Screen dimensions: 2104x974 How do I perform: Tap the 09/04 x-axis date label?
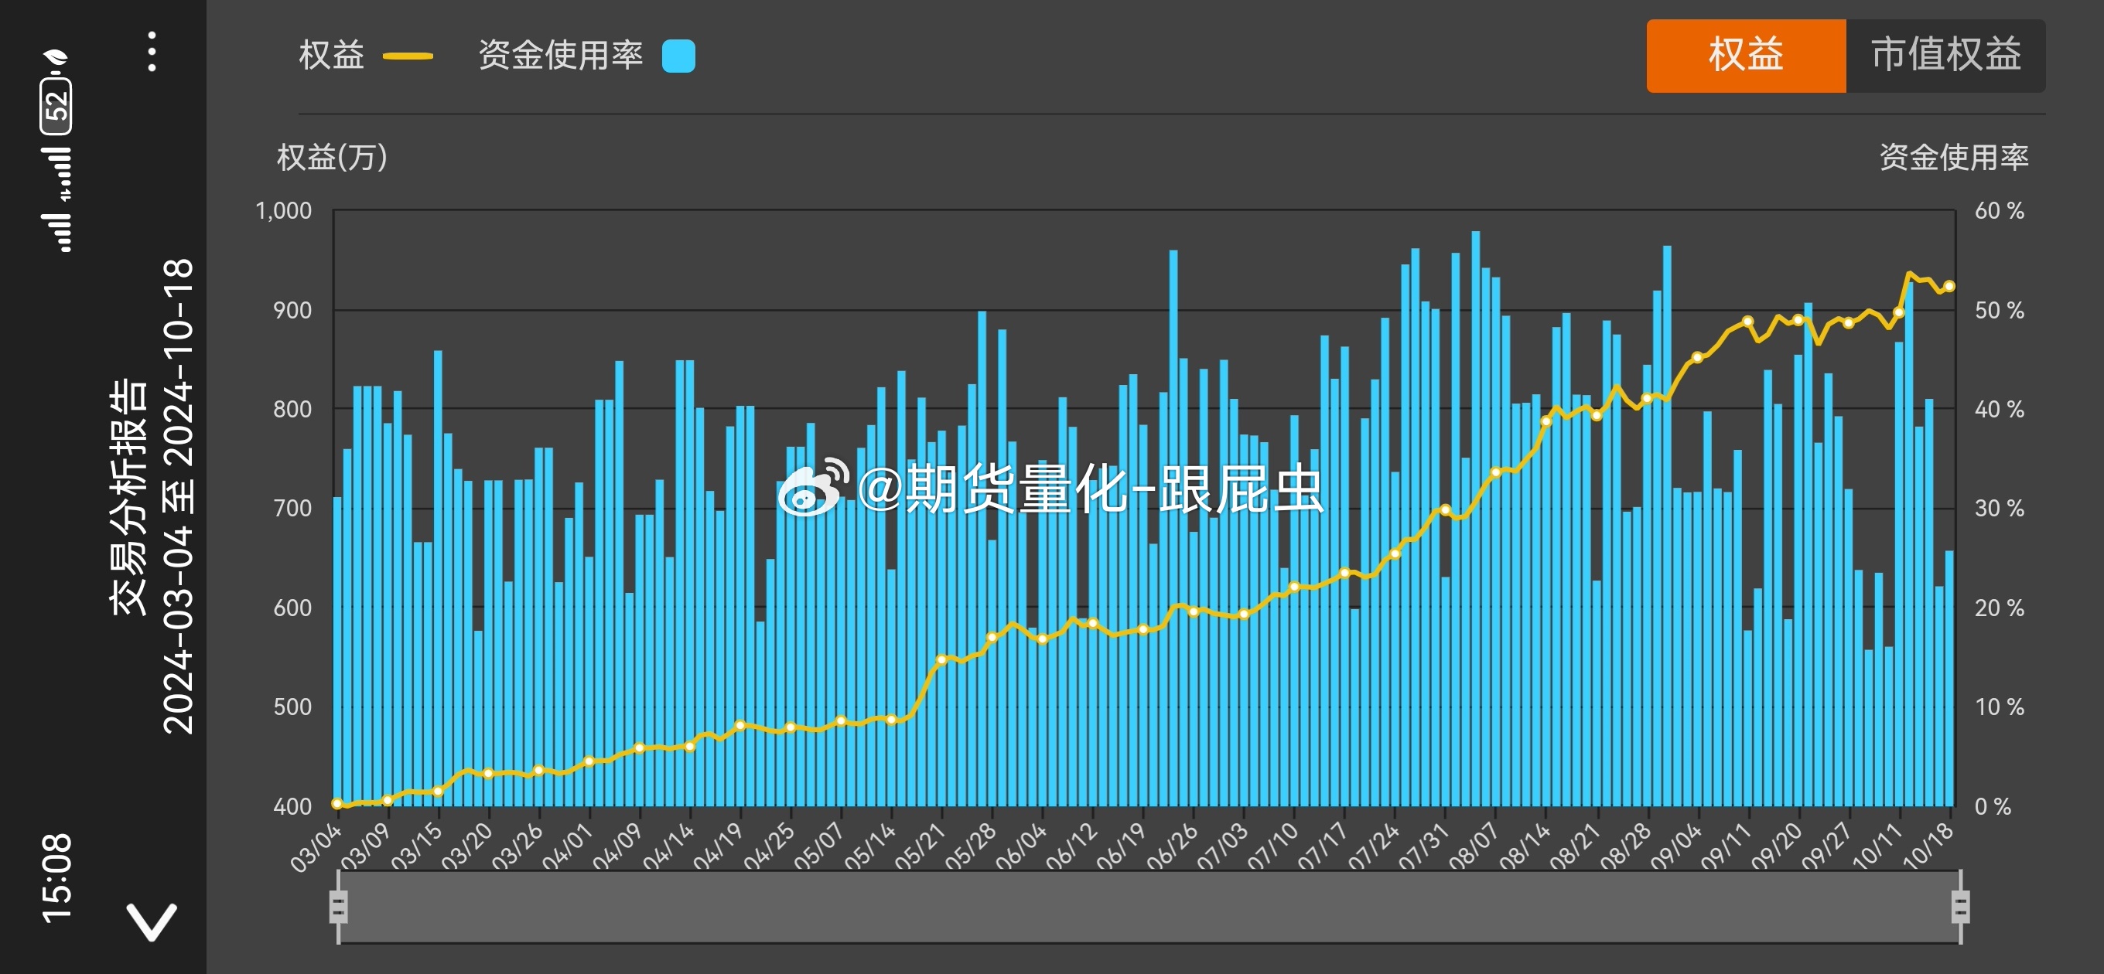pos(1675,847)
